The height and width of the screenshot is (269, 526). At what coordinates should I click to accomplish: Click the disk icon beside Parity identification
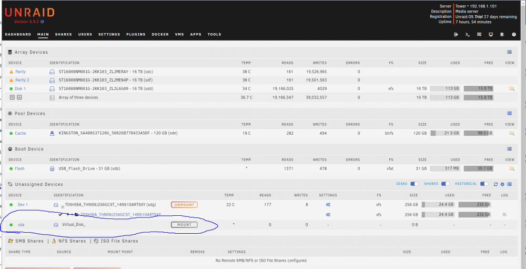tap(52, 72)
